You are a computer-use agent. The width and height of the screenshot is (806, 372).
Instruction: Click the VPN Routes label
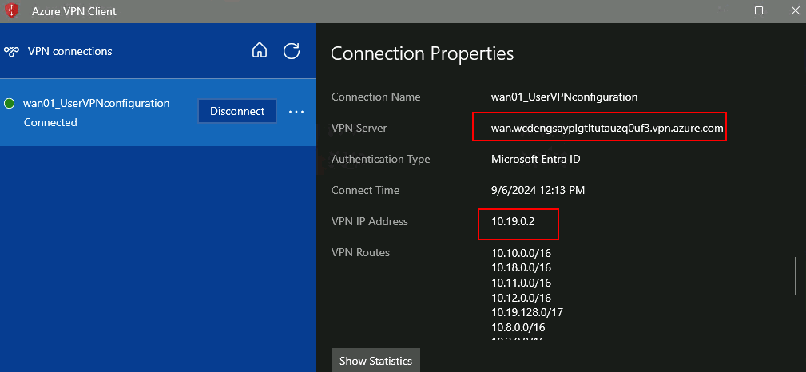pyautogui.click(x=360, y=252)
